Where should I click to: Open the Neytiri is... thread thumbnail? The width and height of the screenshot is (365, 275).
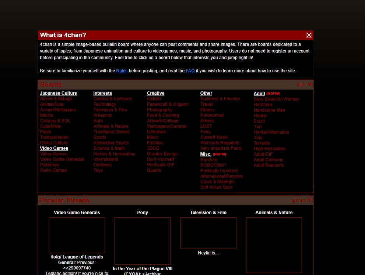pyautogui.click(x=208, y=233)
